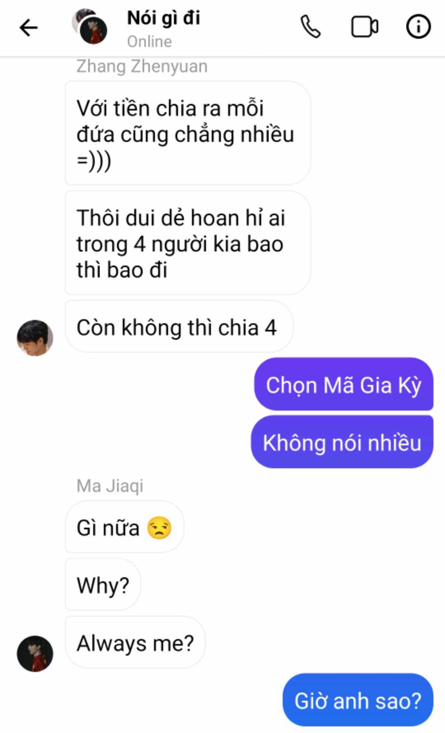Tap the 'Gì nữa' message with emoji
This screenshot has height=733, width=445.
(124, 527)
